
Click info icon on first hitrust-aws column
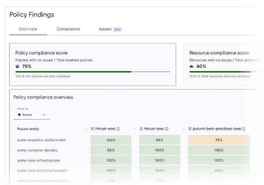tap(118, 129)
